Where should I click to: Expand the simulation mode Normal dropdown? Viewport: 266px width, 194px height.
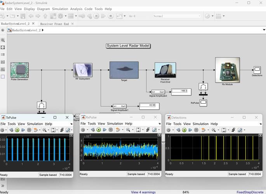200,16
